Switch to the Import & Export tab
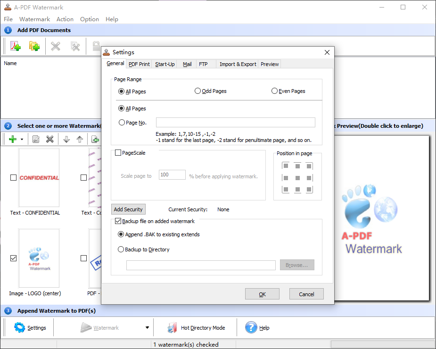The height and width of the screenshot is (349, 436). (x=238, y=64)
